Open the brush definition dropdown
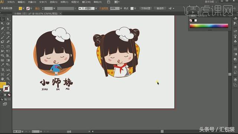 coord(96,9)
